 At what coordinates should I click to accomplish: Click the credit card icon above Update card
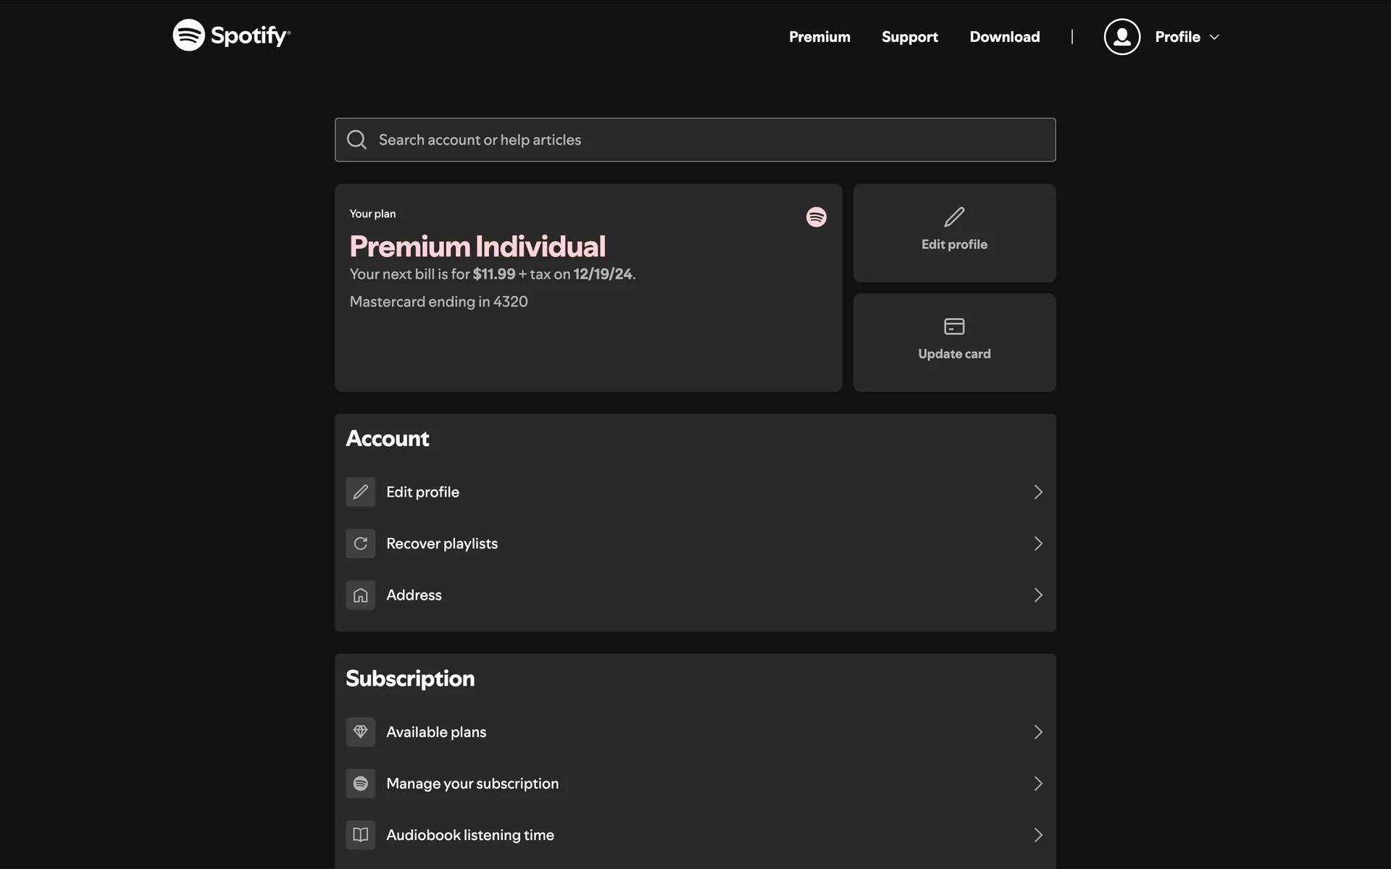[954, 326]
